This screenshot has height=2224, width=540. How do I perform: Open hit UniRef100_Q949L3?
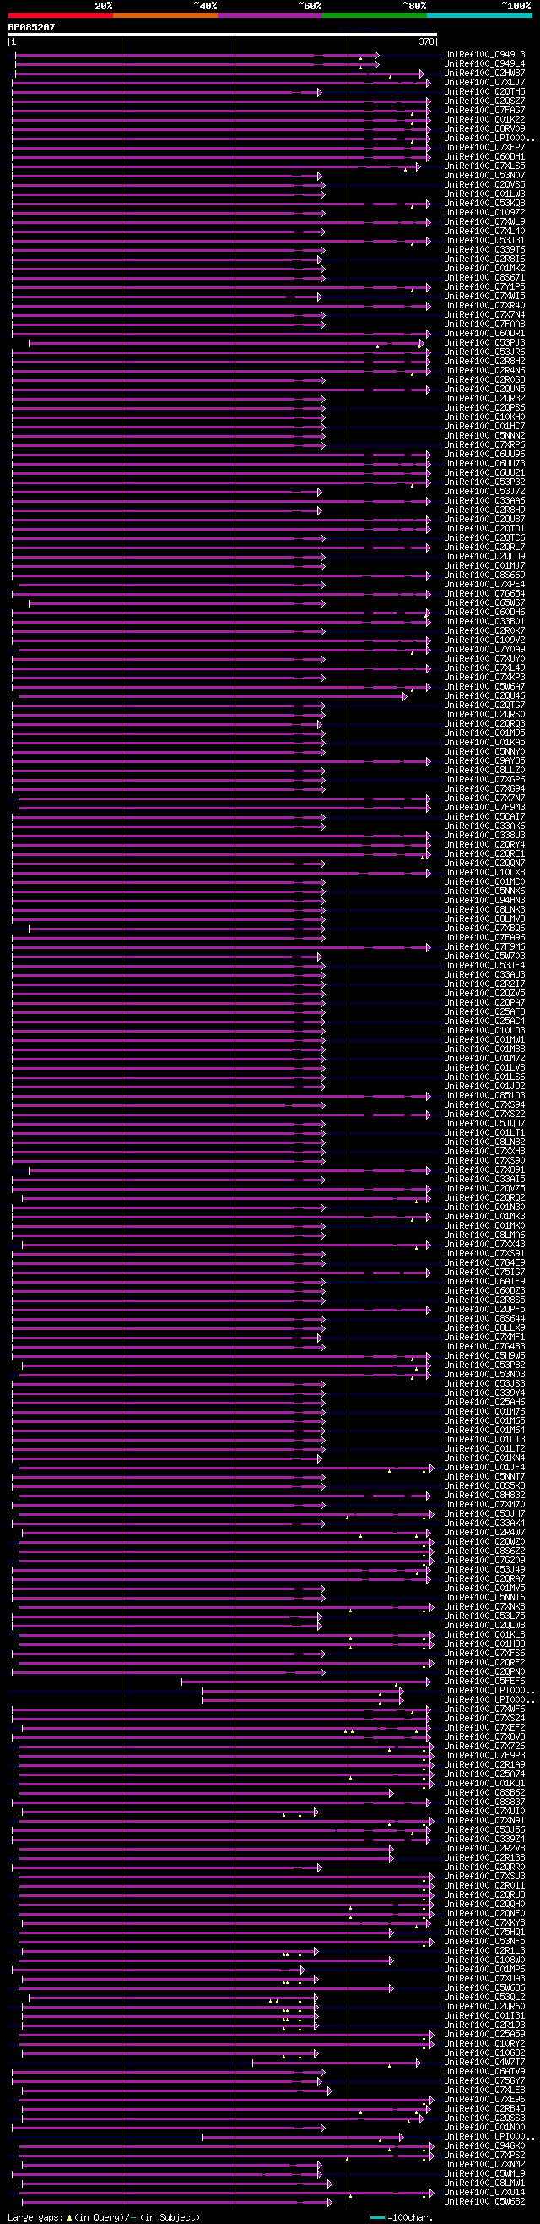pos(485,54)
